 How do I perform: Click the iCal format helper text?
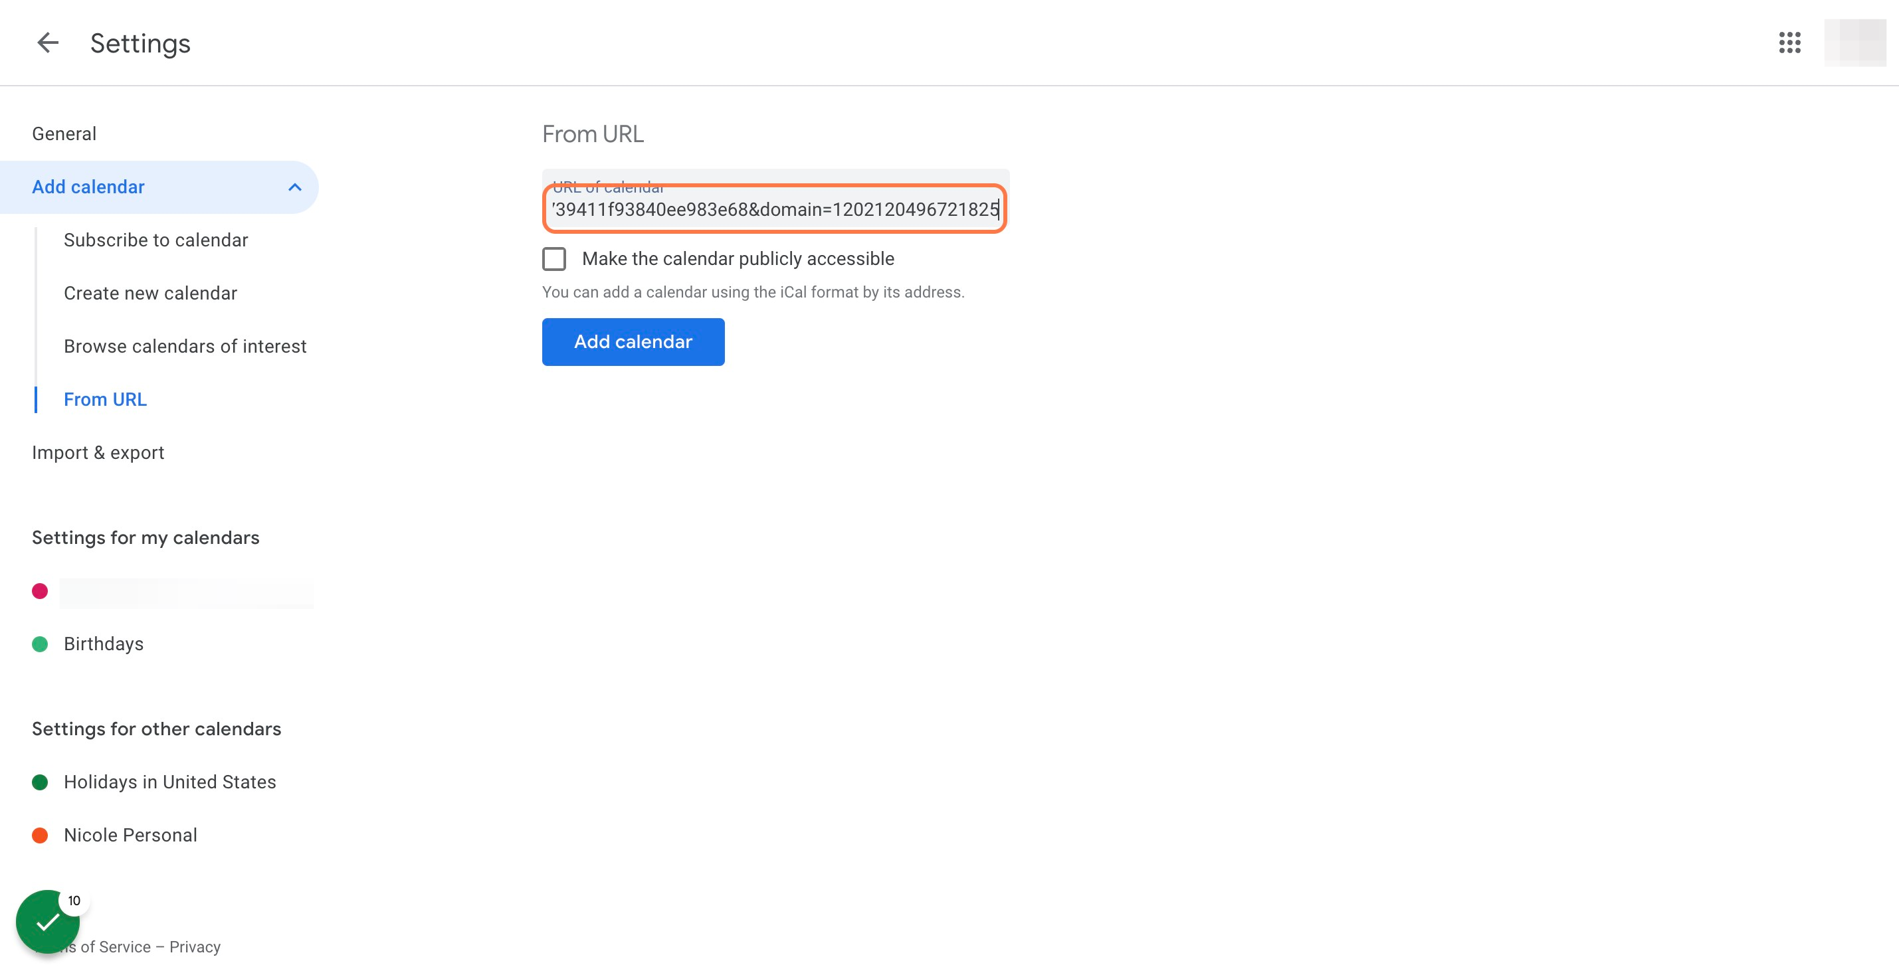(753, 293)
